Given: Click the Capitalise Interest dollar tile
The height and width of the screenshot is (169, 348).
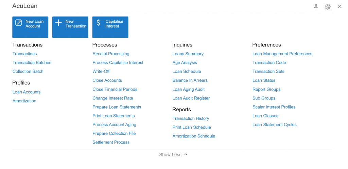Looking at the screenshot, I should (x=110, y=27).
